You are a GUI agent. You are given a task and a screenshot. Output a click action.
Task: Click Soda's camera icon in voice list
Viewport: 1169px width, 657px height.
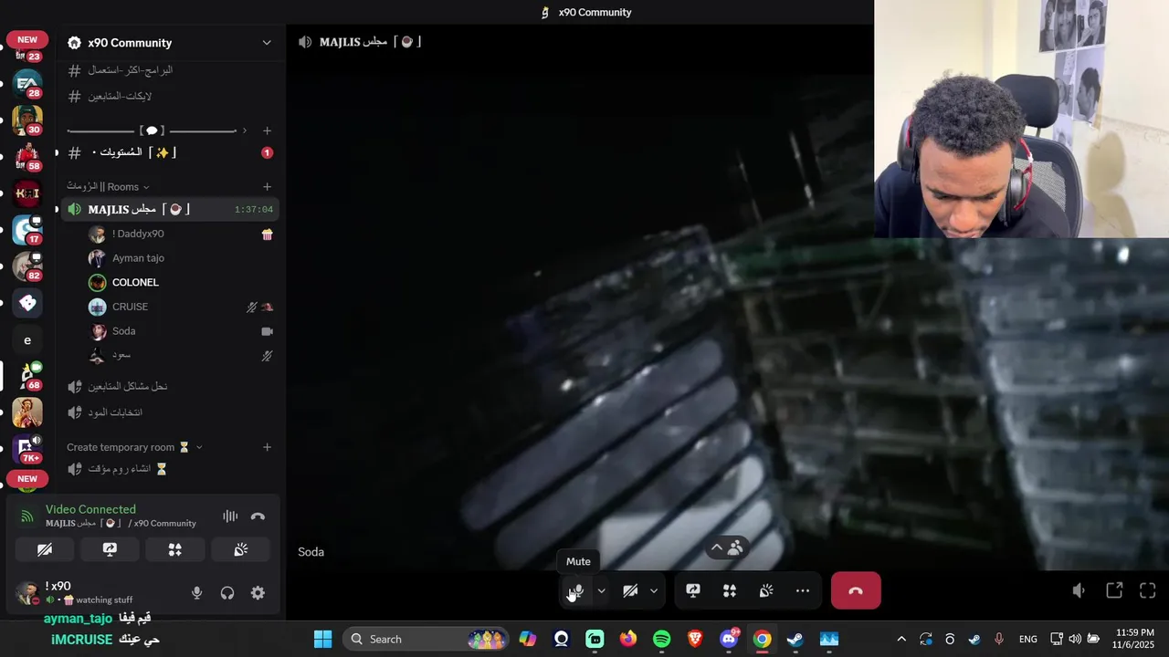[x=267, y=331]
